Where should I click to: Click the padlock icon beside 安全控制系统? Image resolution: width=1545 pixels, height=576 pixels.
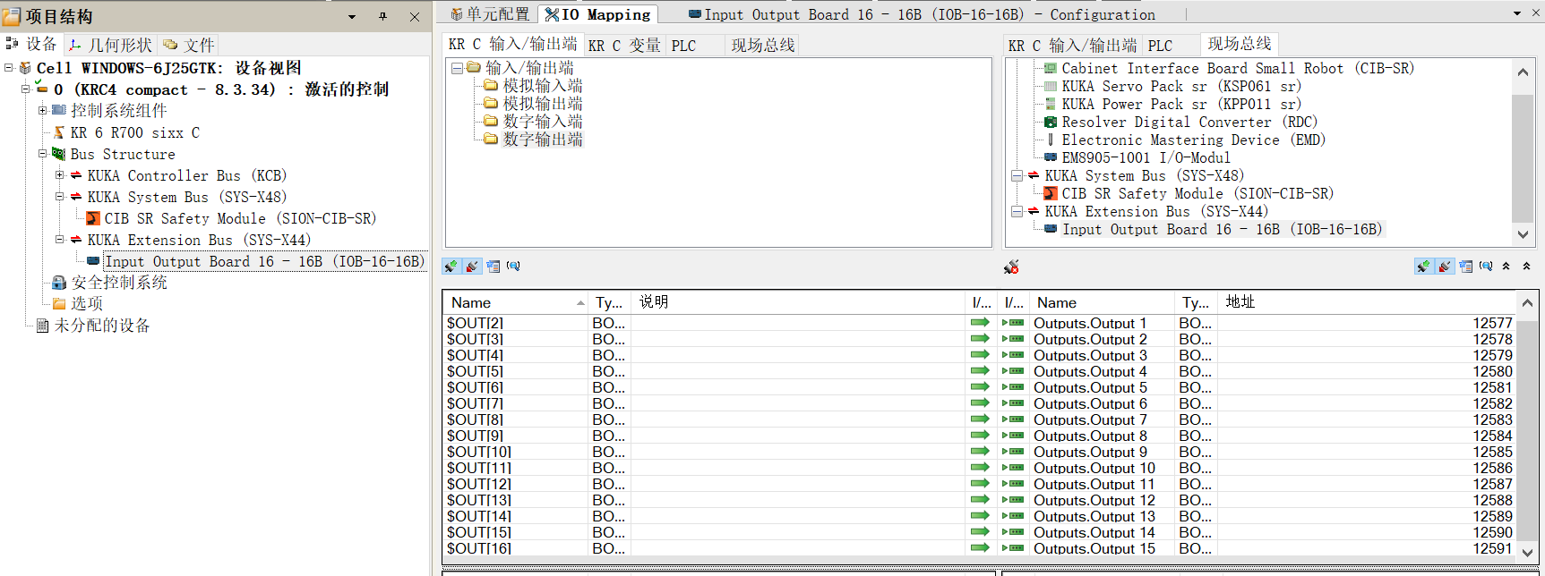click(59, 283)
